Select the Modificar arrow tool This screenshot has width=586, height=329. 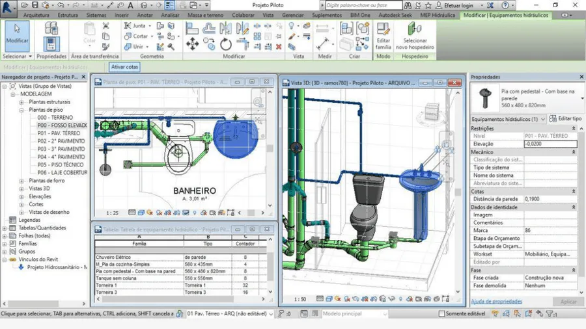(17, 35)
